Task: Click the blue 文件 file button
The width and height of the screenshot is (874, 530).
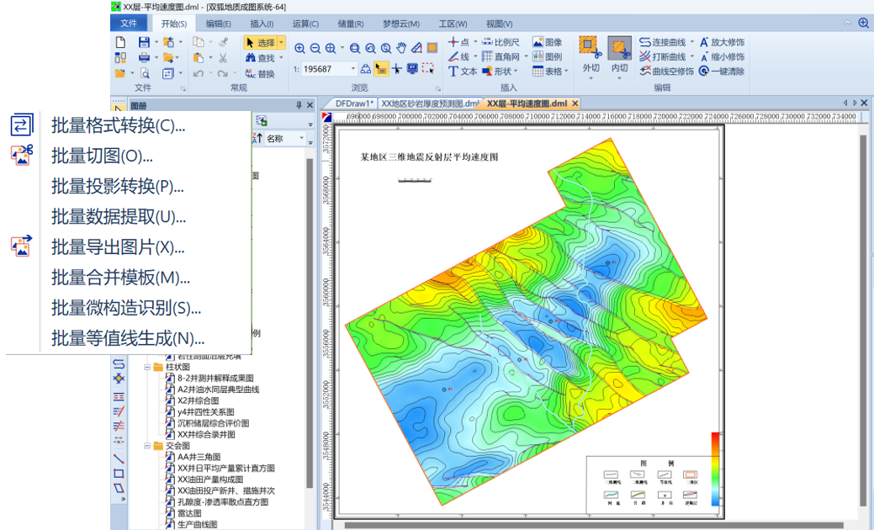Action: tap(129, 24)
